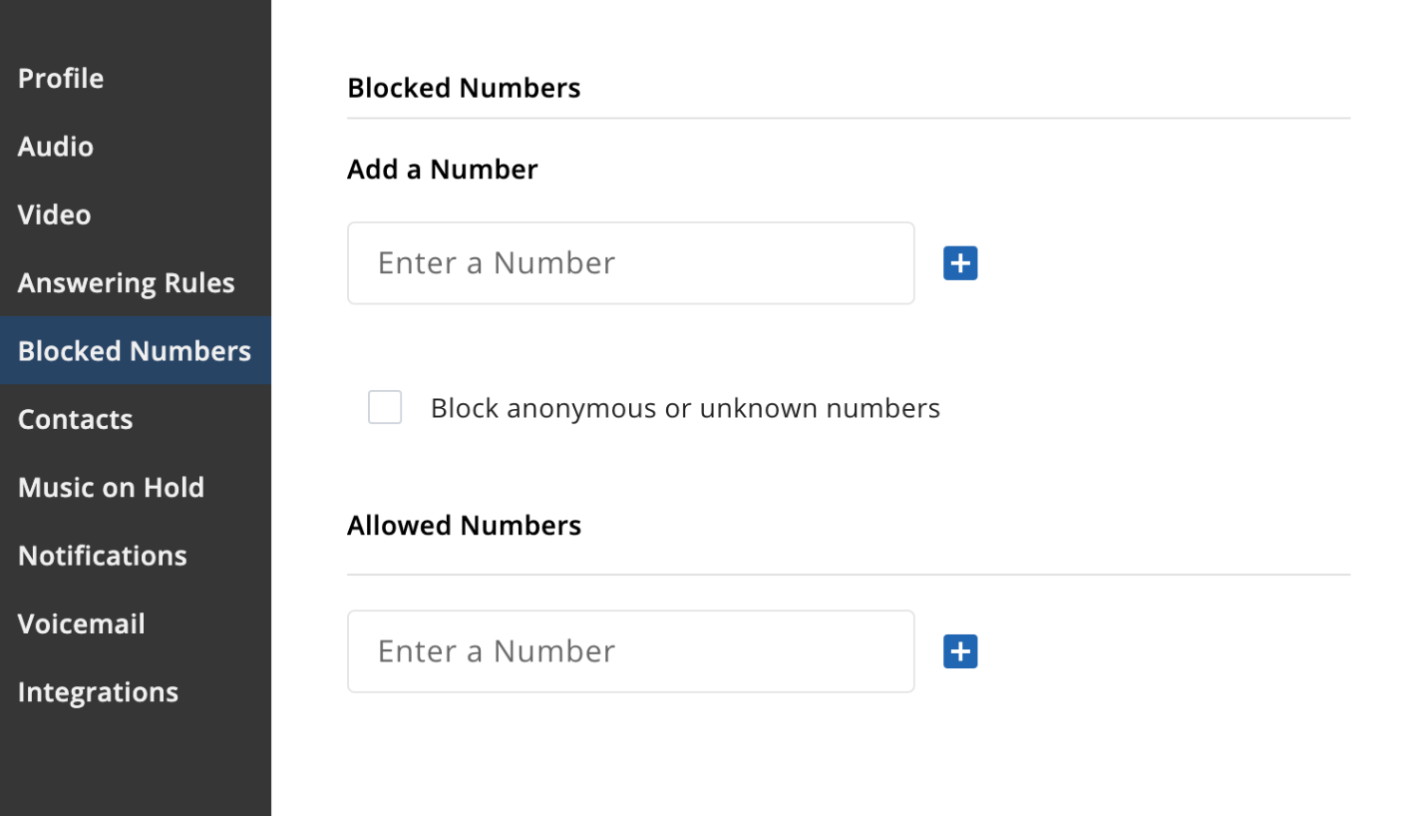
Task: Click the Allowed Numbers section heading
Action: [464, 525]
